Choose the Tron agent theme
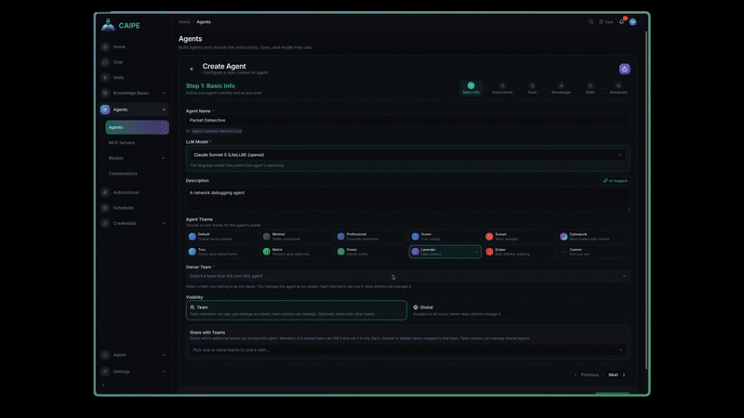 click(222, 252)
